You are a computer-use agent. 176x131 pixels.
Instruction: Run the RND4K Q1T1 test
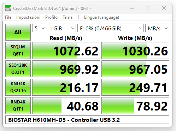coord(18,106)
